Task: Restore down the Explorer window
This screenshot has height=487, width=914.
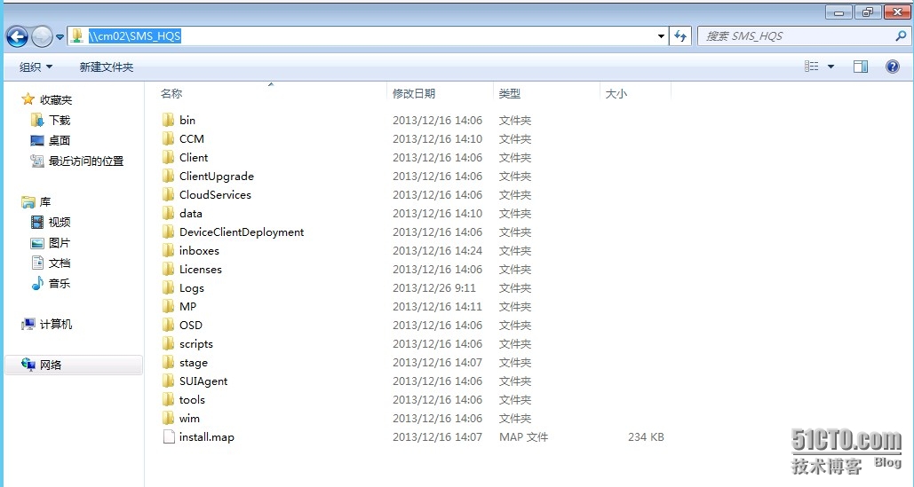Action: pos(868,12)
